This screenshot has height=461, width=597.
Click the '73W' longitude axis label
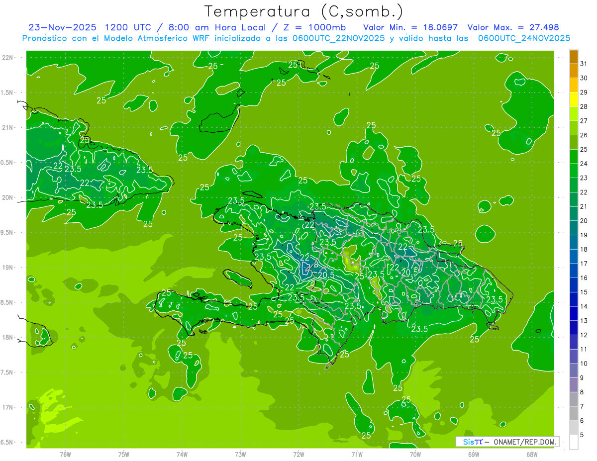pyautogui.click(x=240, y=455)
